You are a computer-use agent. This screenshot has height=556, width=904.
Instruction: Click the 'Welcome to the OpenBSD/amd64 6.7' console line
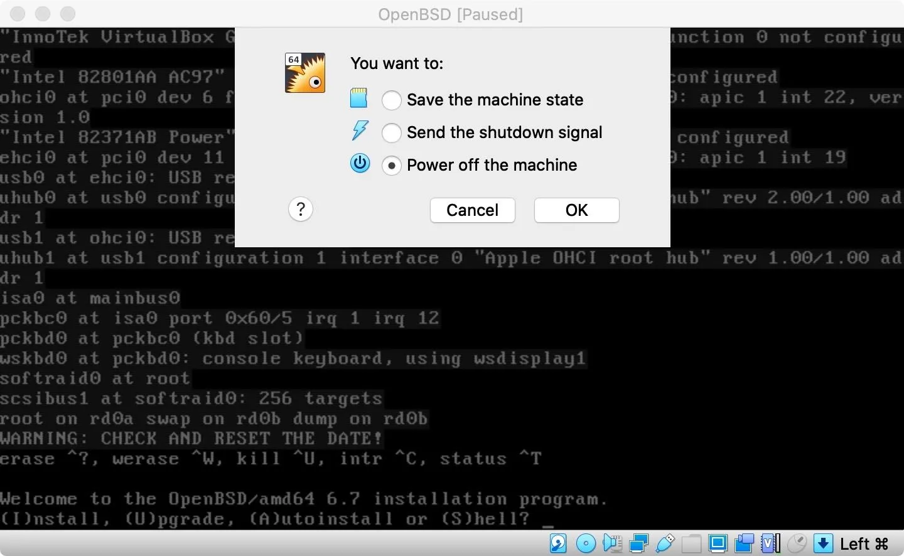coord(304,500)
